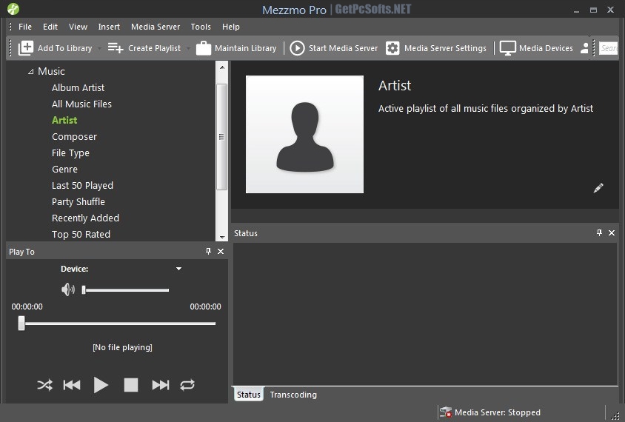Viewport: 625px width, 422px height.
Task: Collapse the Music tree node
Action: tap(30, 72)
